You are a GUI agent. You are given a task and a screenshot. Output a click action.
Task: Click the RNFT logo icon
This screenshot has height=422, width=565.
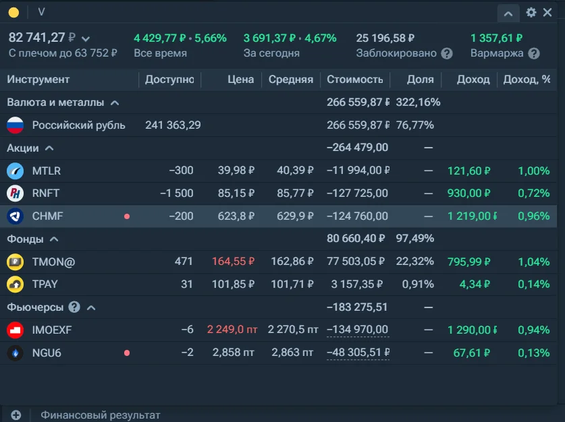15,193
